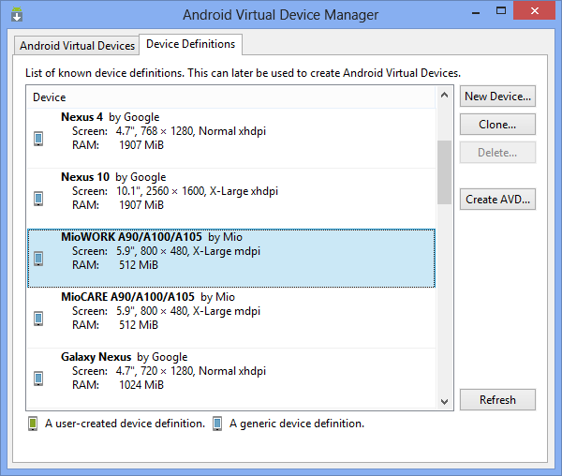Viewport: 562px width, 476px height.
Task: Click the scrollbar up arrow
Action: pos(444,95)
